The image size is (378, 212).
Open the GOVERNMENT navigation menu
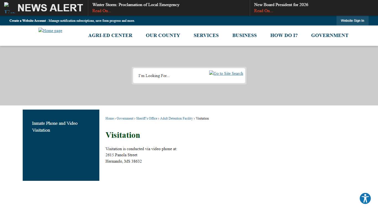(x=330, y=35)
